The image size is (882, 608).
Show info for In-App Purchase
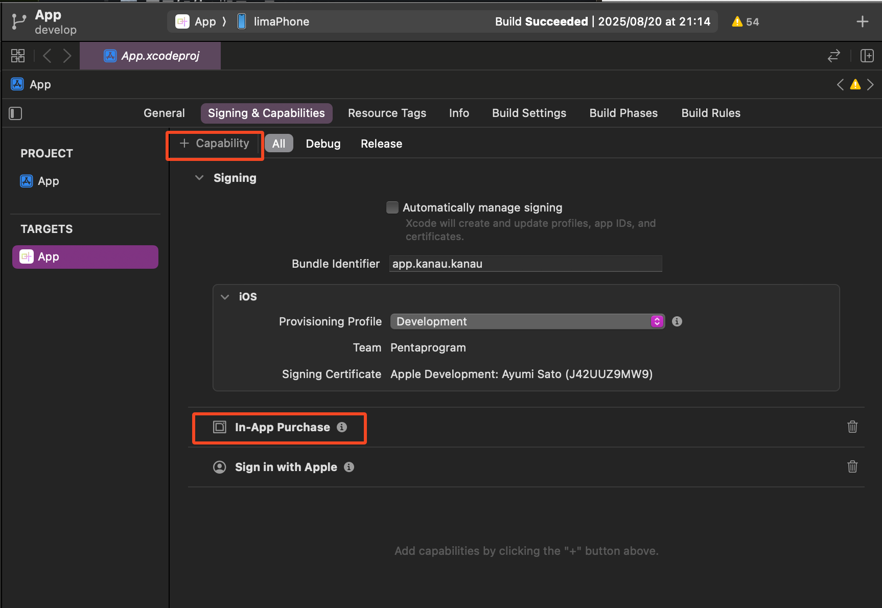pyautogui.click(x=342, y=427)
